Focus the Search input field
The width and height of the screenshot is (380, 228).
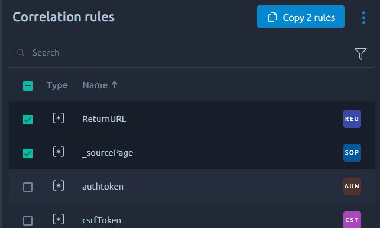192,53
